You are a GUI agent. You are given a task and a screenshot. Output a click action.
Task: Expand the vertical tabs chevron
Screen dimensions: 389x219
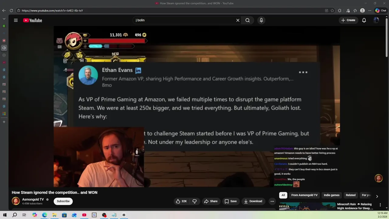(x=4, y=19)
